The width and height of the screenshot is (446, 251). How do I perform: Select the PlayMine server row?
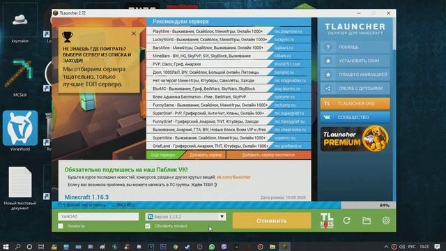point(229,31)
